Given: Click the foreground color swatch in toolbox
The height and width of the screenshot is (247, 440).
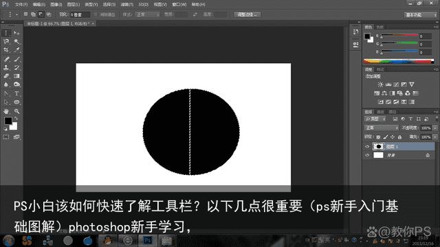Looking at the screenshot, I should 8,121.
